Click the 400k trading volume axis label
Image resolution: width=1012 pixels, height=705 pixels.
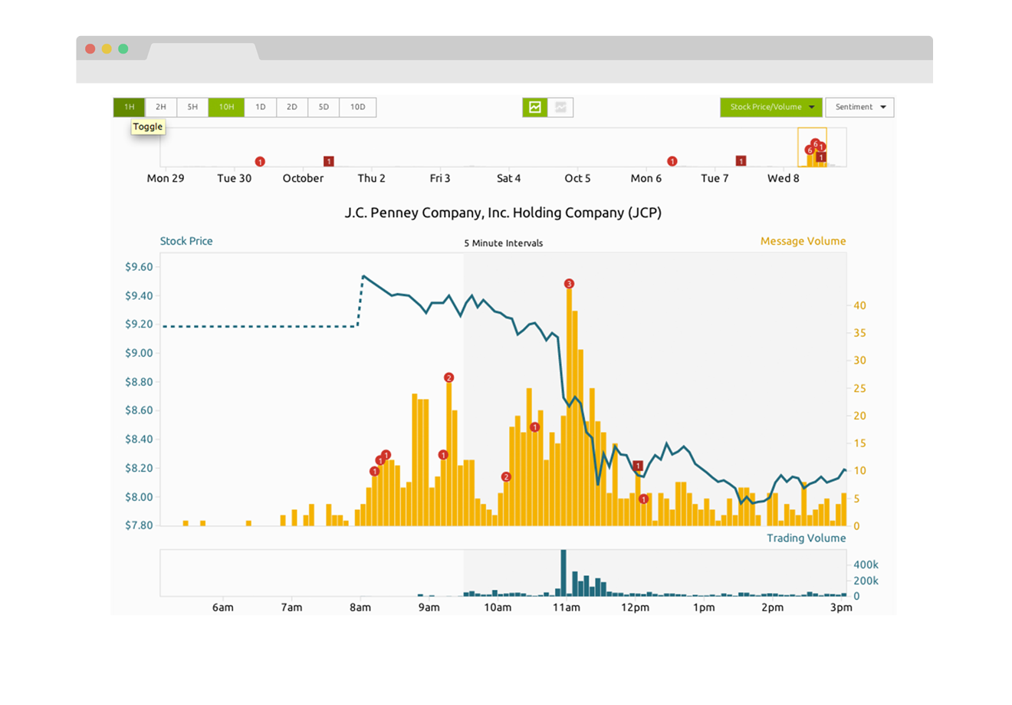(866, 565)
